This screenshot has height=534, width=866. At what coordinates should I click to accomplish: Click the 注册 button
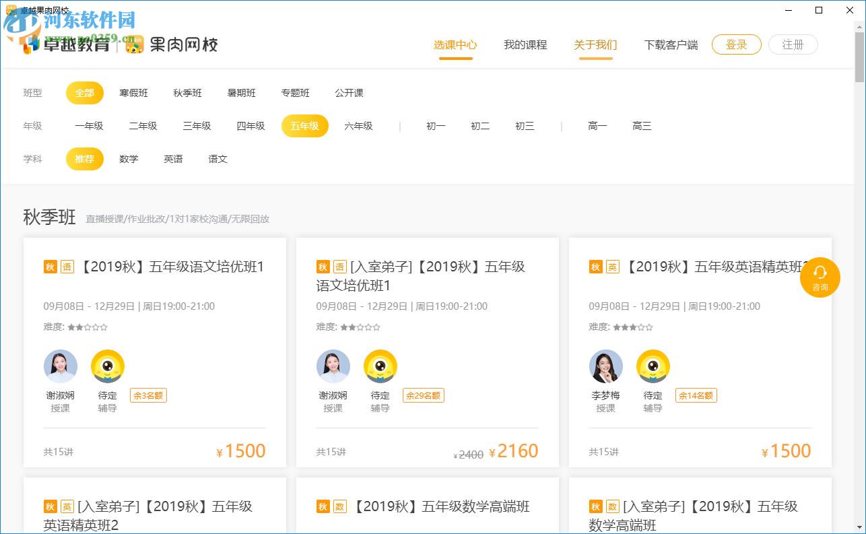[793, 45]
